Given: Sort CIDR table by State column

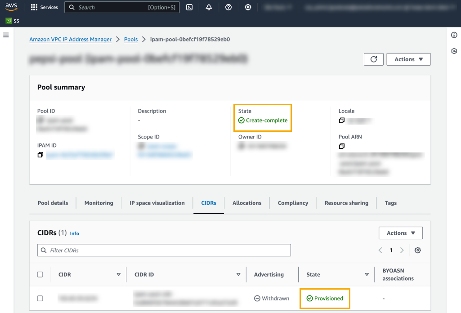Looking at the screenshot, I should click(x=367, y=274).
